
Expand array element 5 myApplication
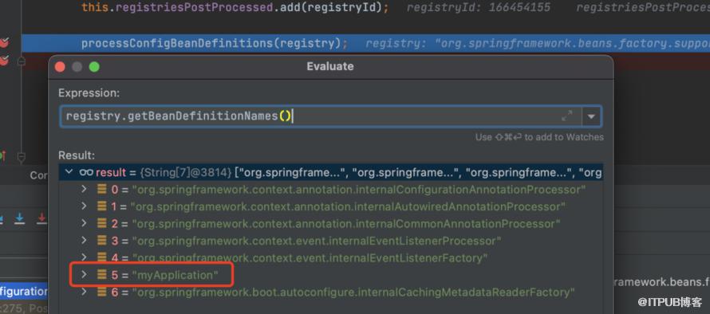(x=84, y=274)
